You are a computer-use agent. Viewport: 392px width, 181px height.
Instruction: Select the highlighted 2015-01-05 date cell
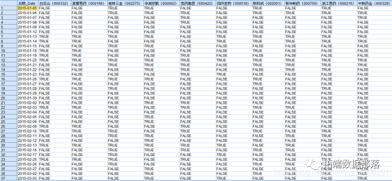(x=27, y=8)
